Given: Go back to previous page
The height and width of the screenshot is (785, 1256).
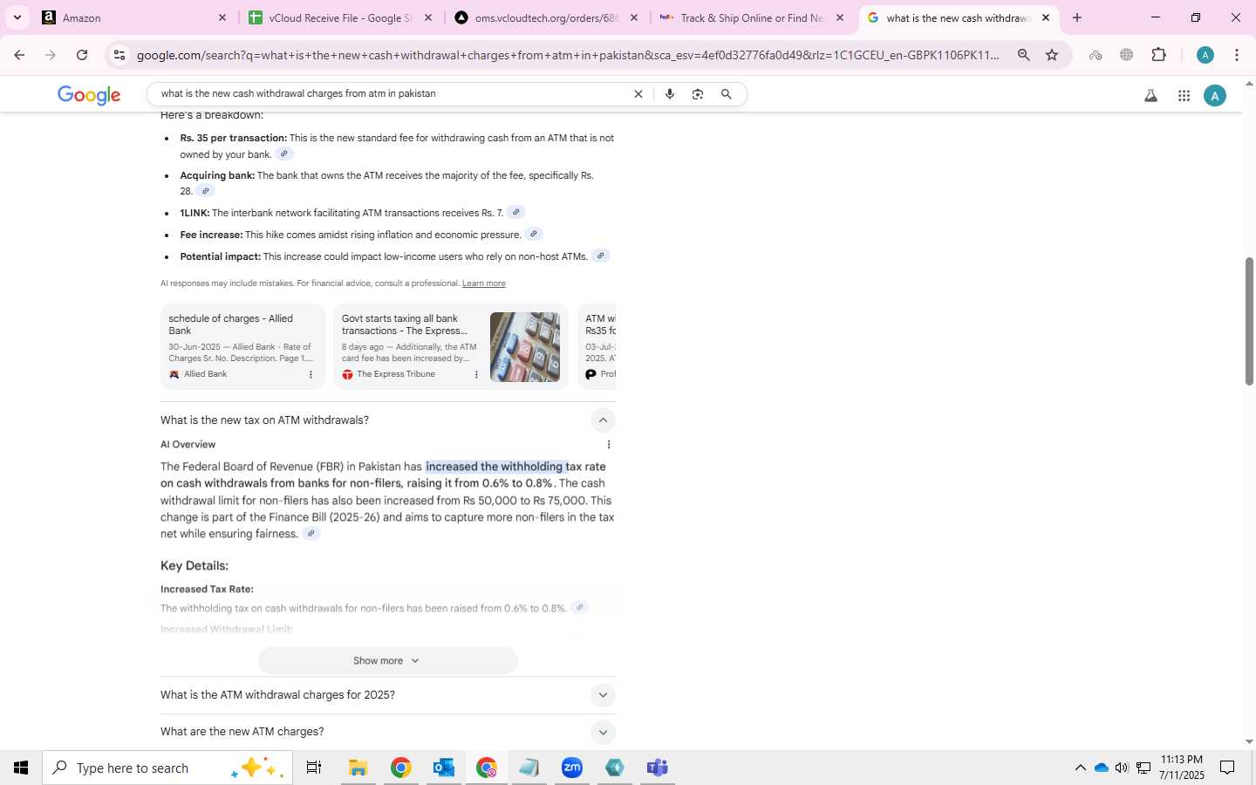Looking at the screenshot, I should tap(19, 55).
